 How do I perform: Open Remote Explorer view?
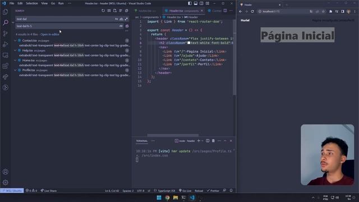5,55
